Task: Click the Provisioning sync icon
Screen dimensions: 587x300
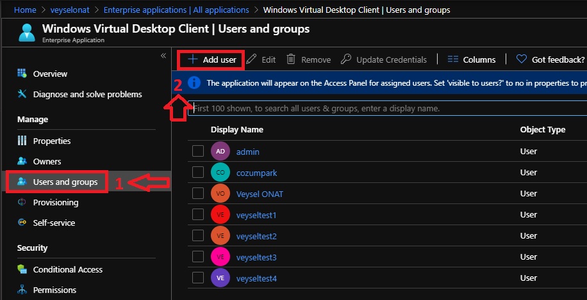Action: tap(22, 202)
